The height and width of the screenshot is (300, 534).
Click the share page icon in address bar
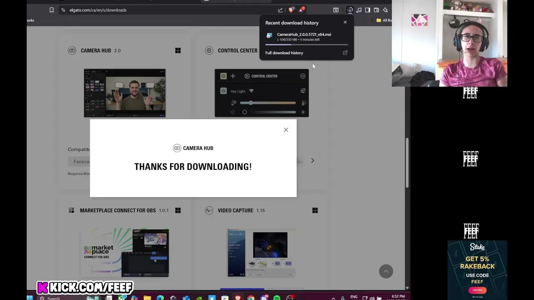[x=280, y=10]
